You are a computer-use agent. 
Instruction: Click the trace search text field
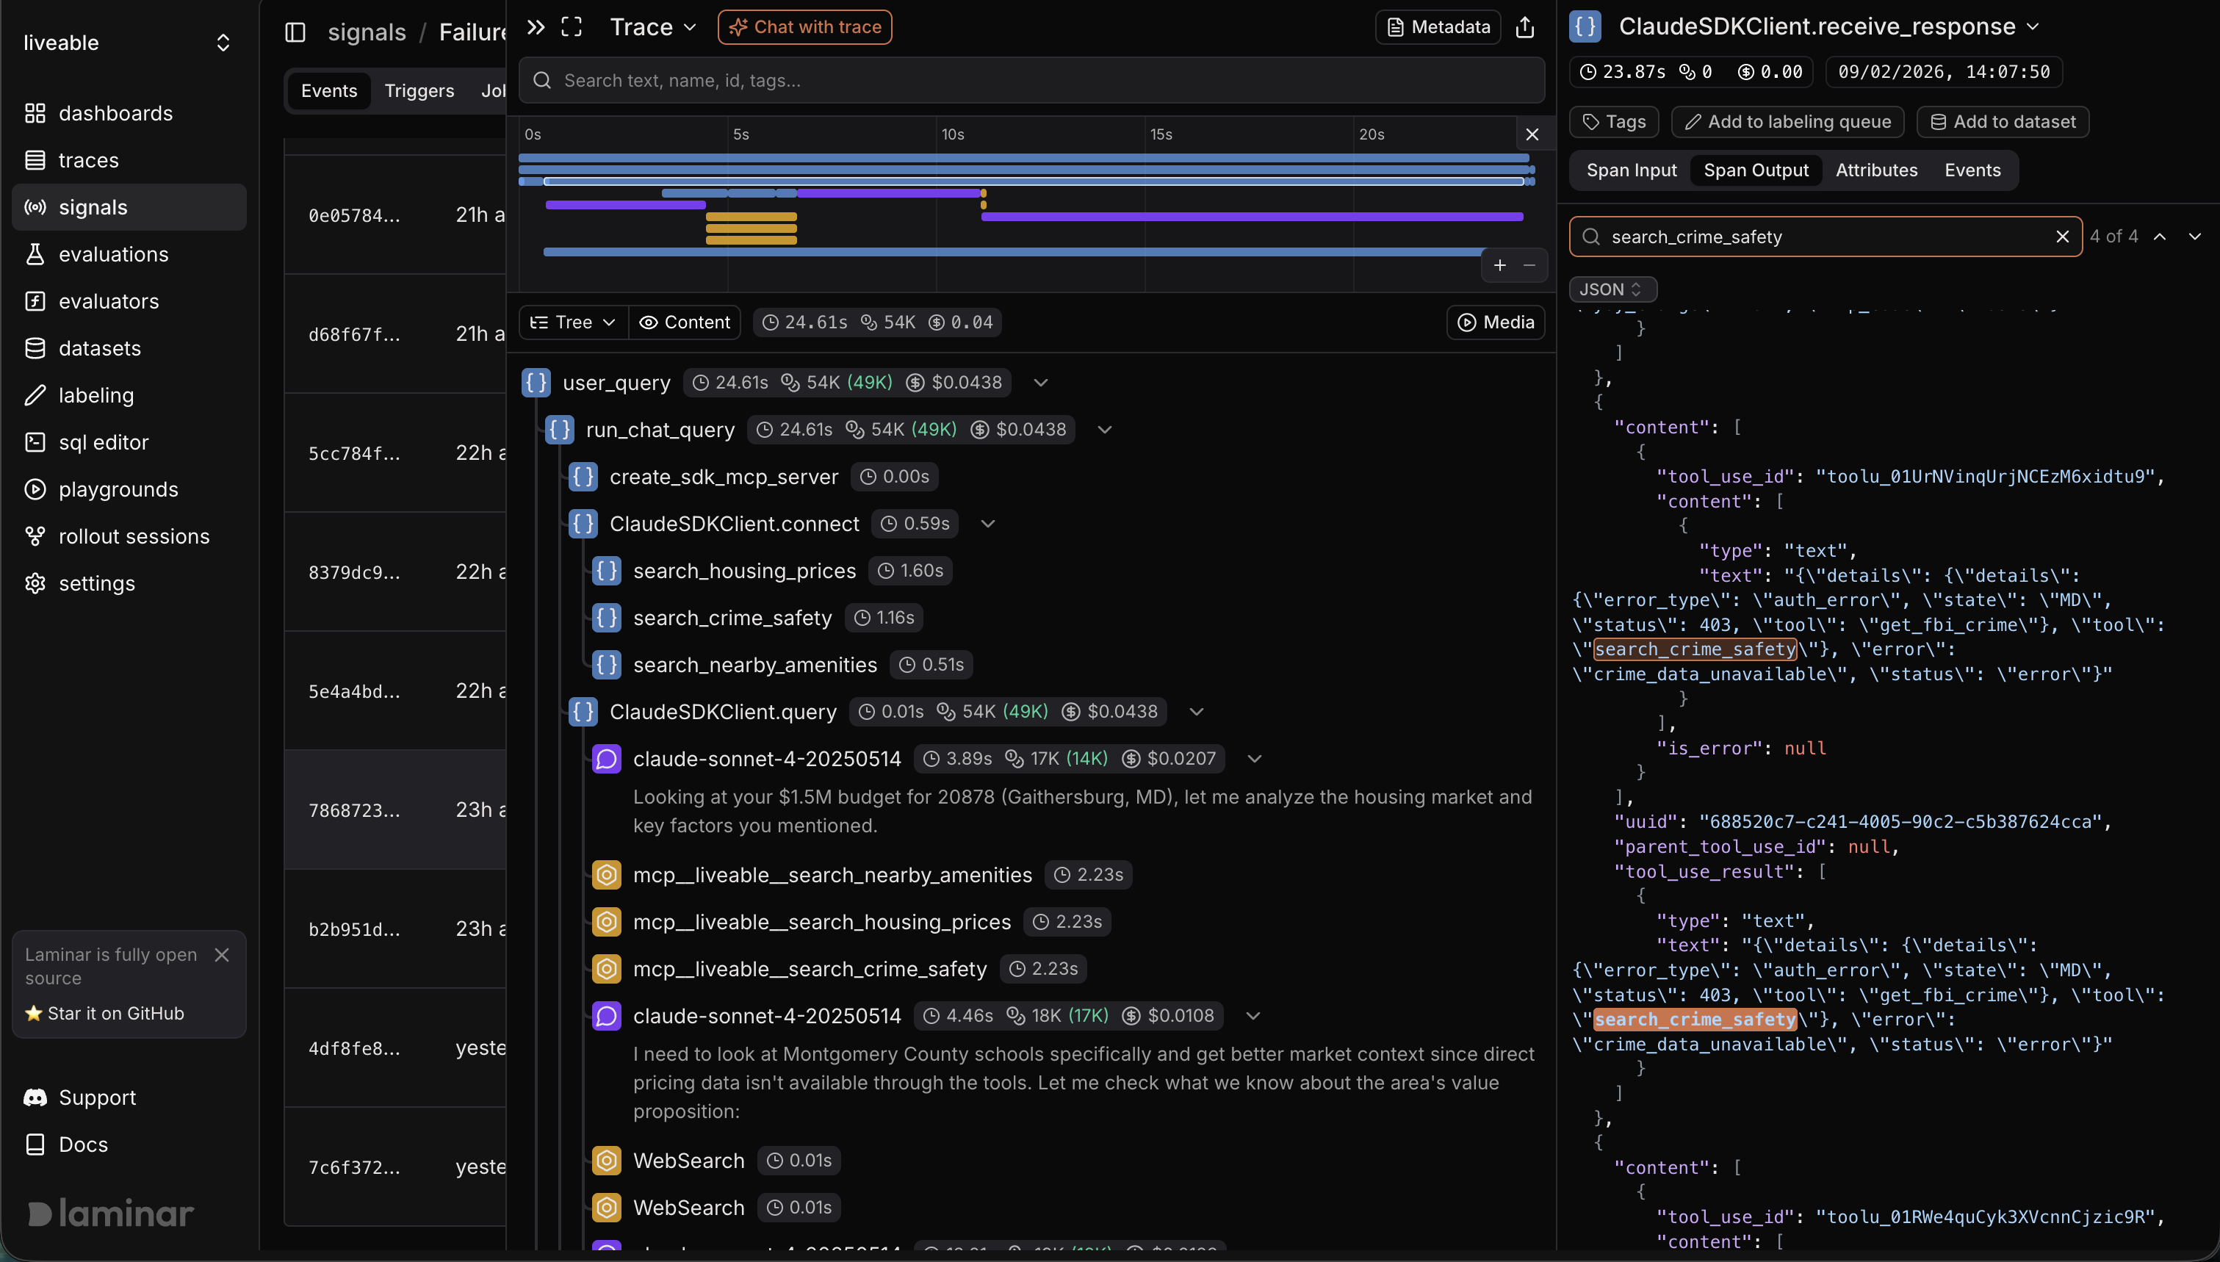[x=1031, y=81]
